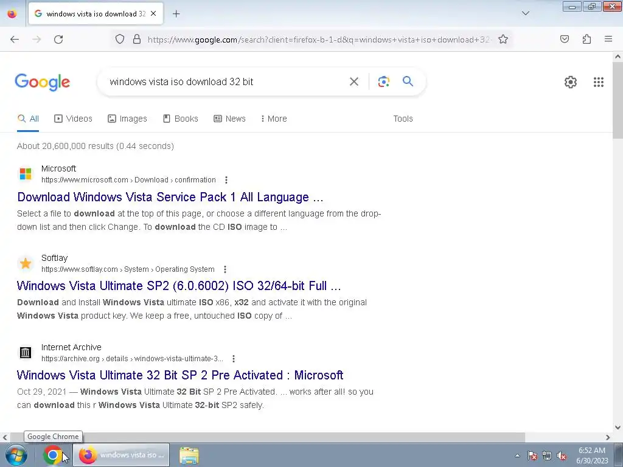The image size is (623, 467).
Task: Search by image with Google Lens
Action: [383, 81]
